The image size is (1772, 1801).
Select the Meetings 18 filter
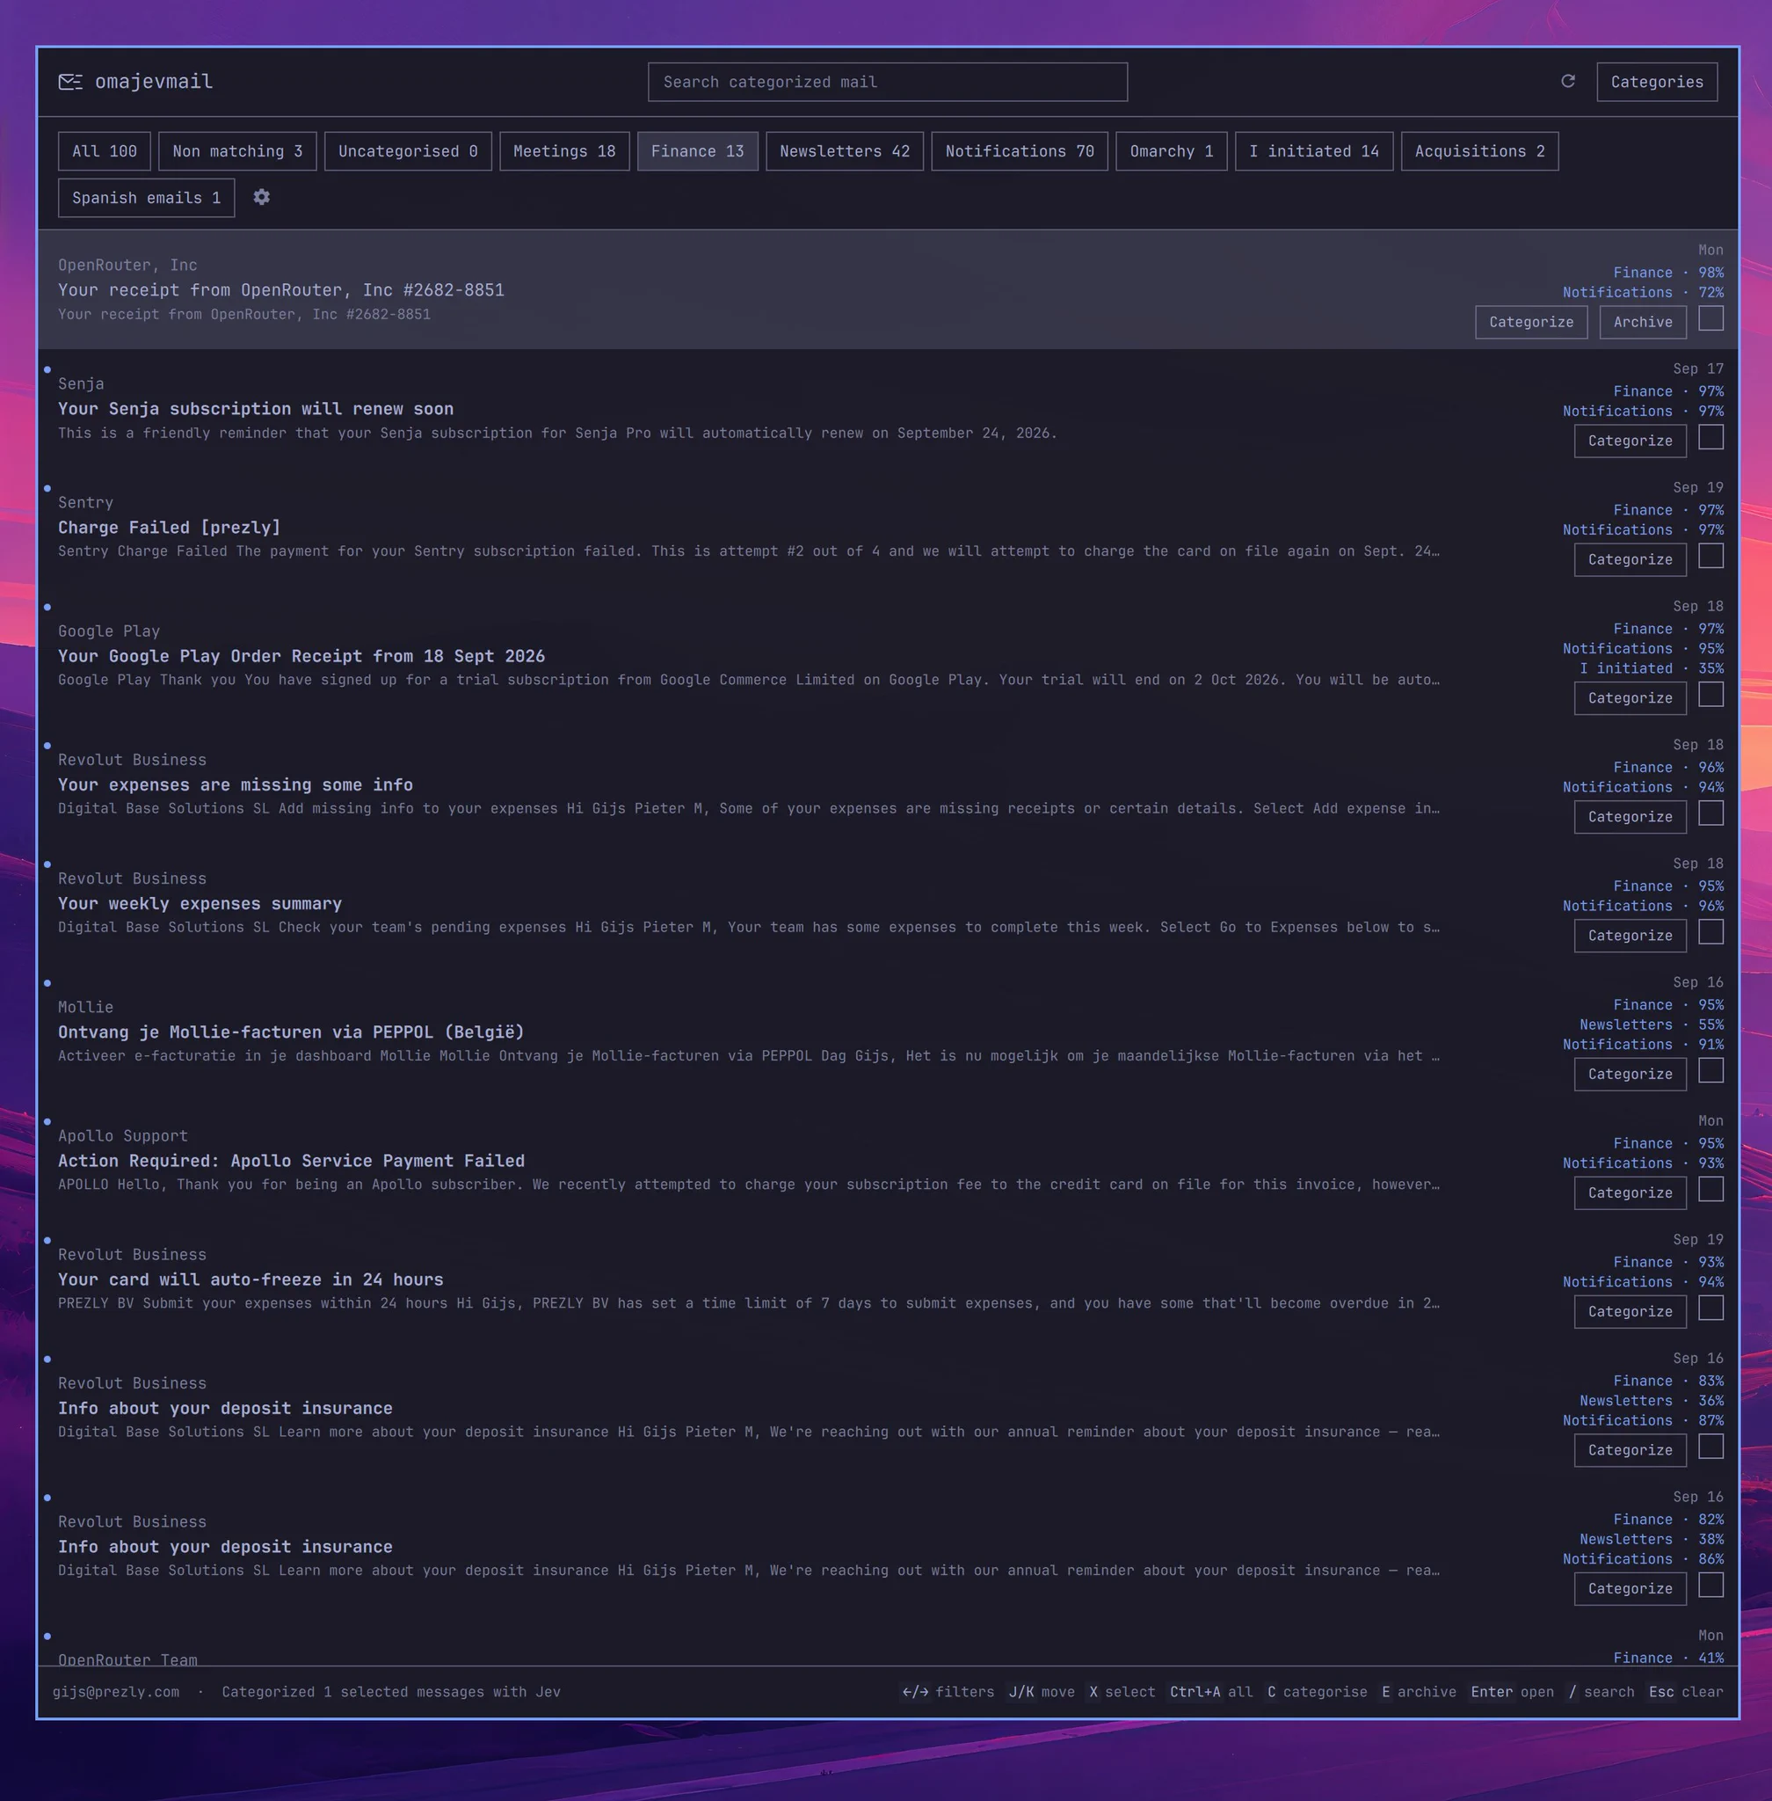click(564, 151)
